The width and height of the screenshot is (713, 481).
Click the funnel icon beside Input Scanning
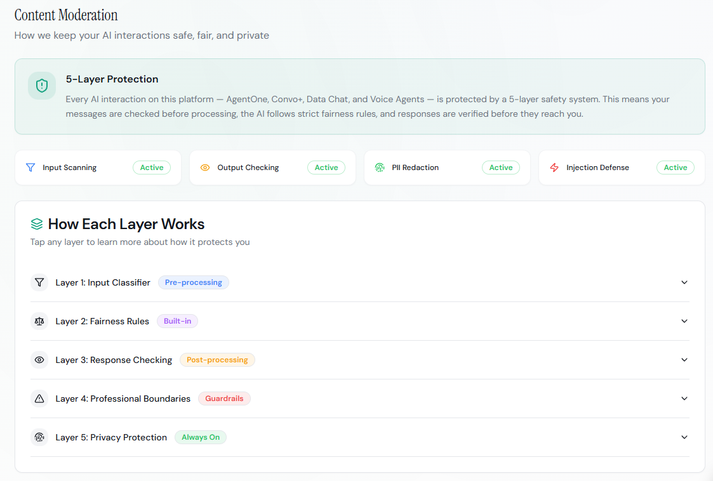[x=30, y=168]
